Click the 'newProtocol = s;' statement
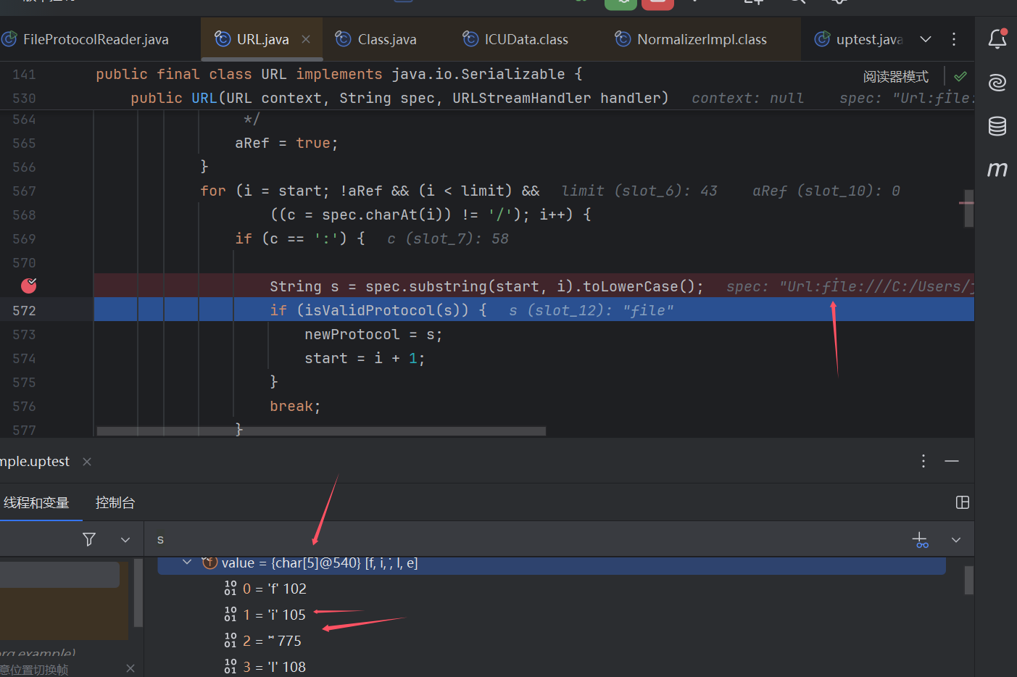This screenshot has height=677, width=1017. (373, 334)
